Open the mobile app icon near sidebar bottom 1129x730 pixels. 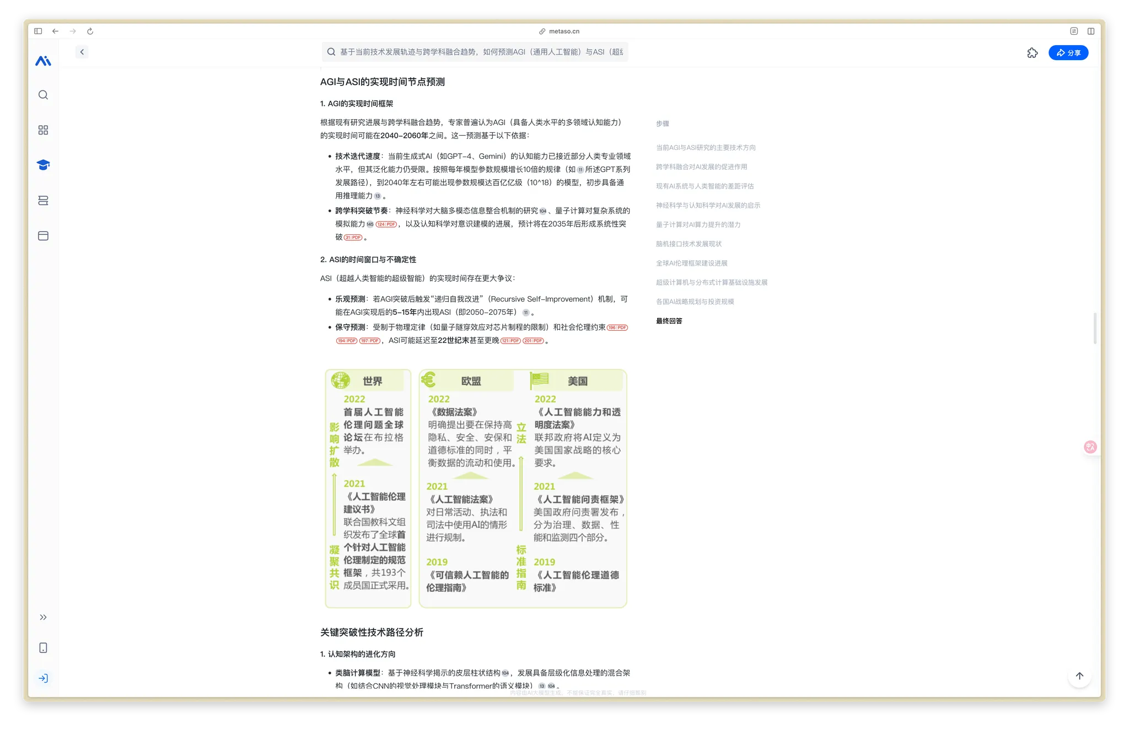click(x=43, y=648)
